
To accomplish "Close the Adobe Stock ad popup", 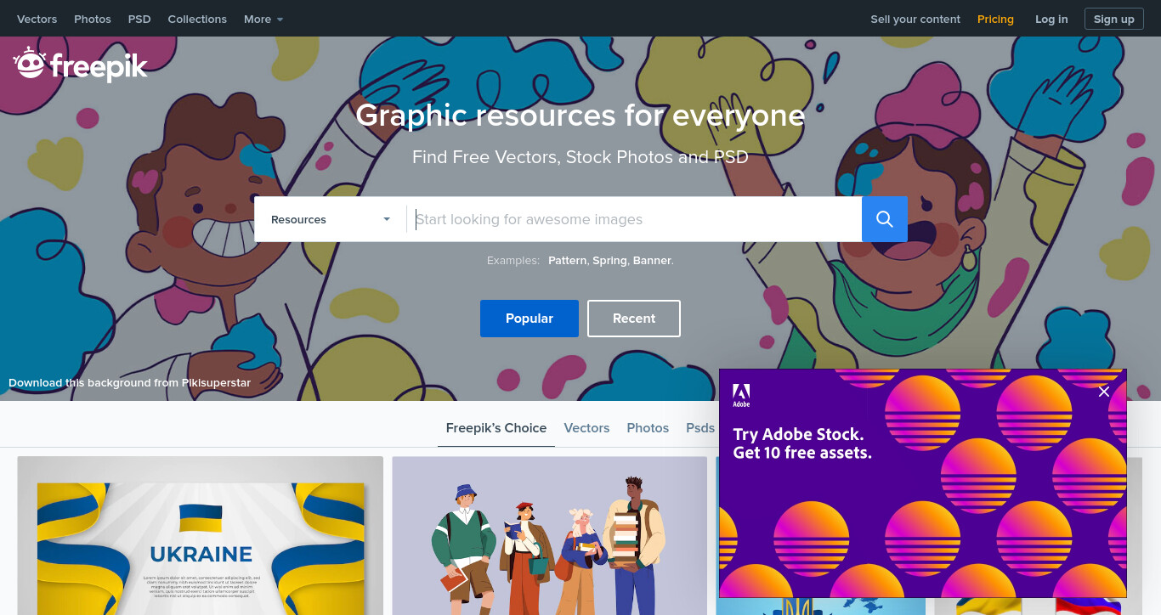I will coord(1104,392).
